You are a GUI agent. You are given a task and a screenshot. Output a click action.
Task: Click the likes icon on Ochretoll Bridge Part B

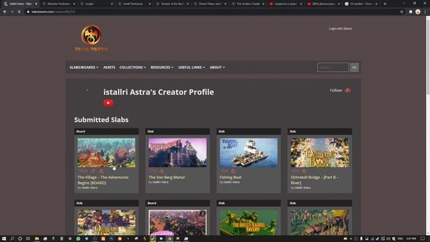294,171
